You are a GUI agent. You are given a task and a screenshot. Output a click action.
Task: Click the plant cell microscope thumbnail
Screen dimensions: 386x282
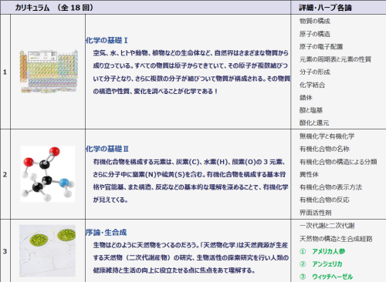pyautogui.click(x=48, y=250)
